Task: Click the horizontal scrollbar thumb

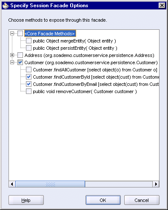Action: [50, 184]
